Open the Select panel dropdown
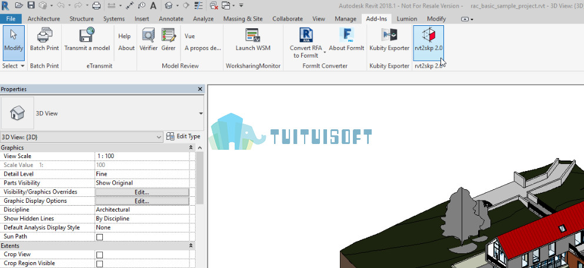 coord(13,66)
